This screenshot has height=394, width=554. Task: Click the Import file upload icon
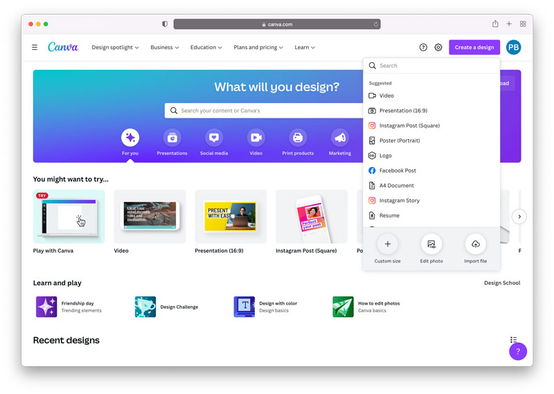pos(476,244)
